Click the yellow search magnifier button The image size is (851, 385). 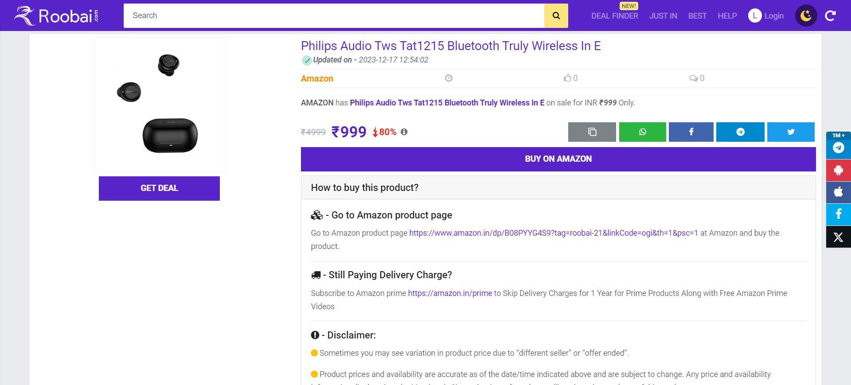556,16
